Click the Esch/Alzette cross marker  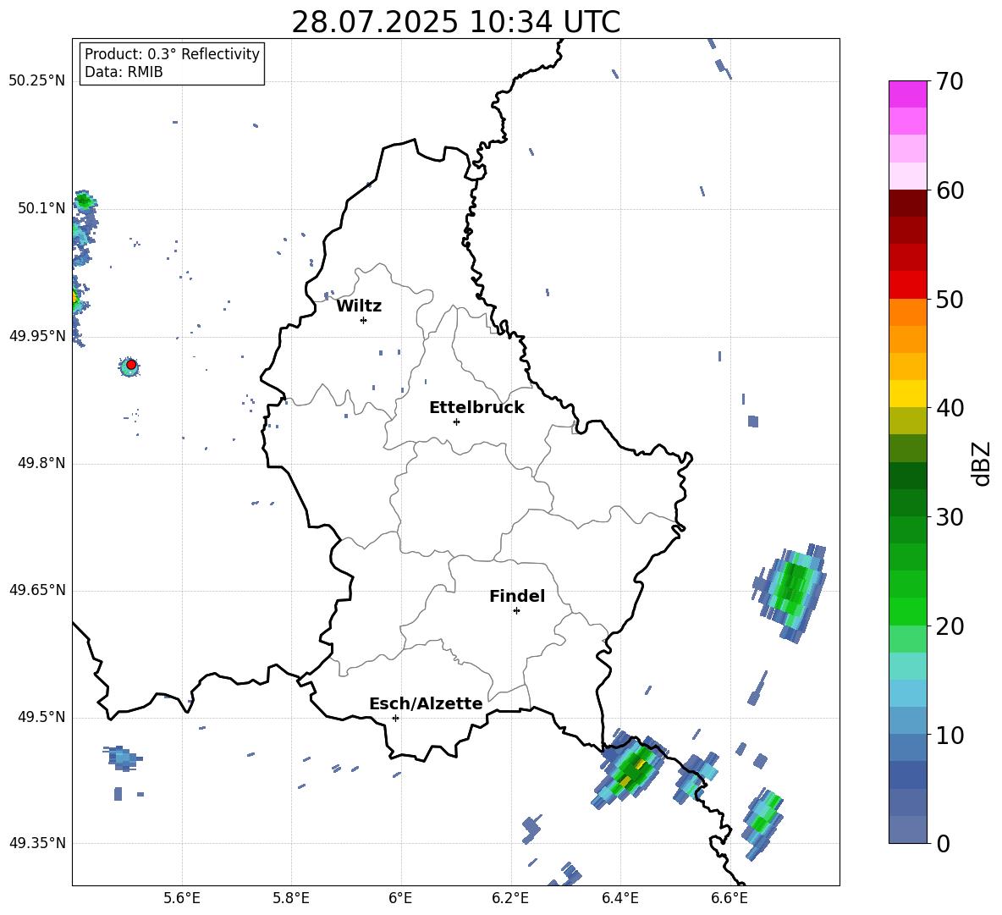coord(395,718)
